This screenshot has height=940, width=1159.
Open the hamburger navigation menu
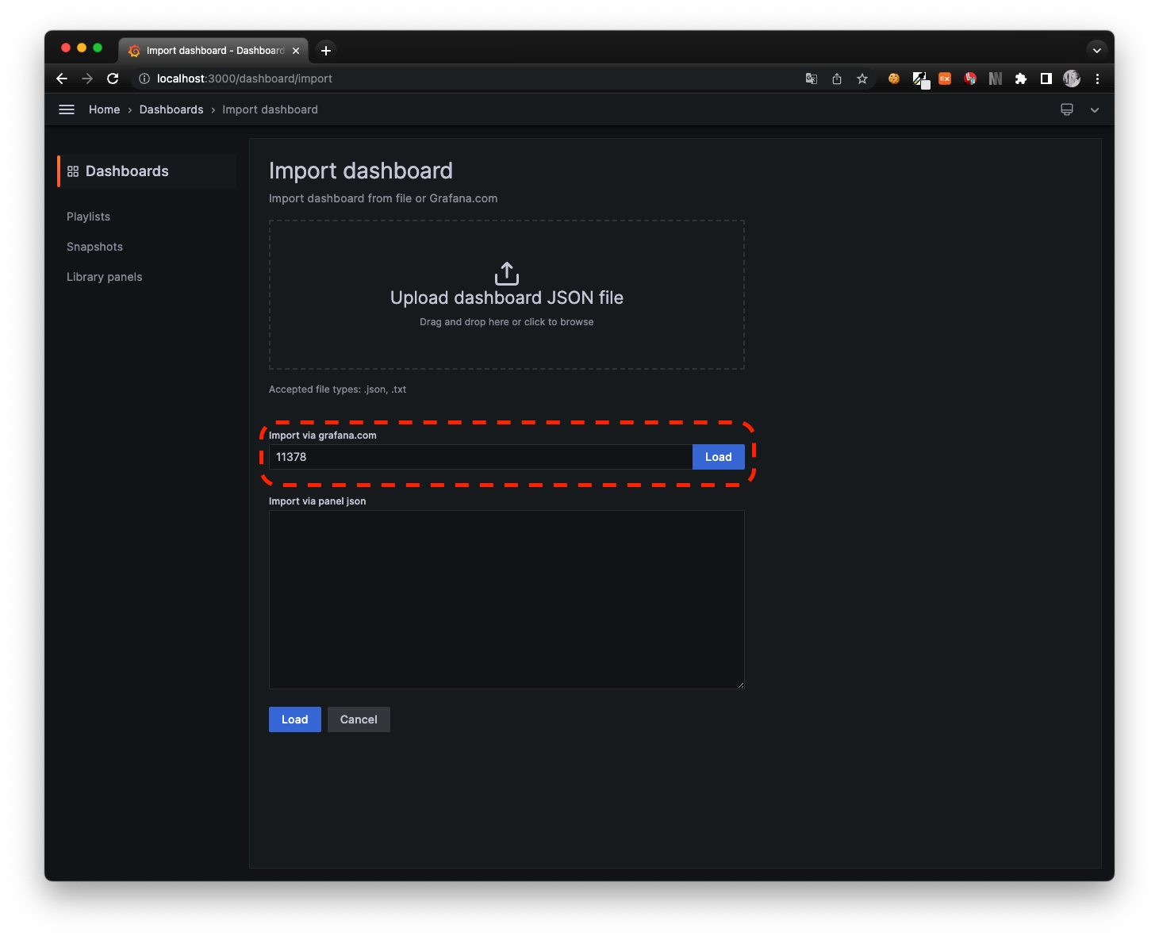coord(67,109)
